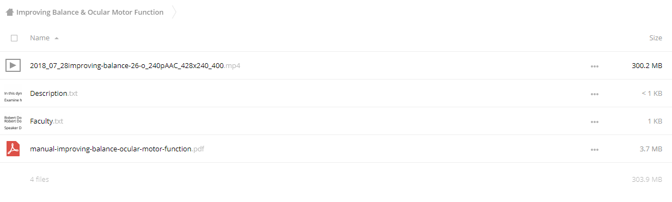672x202 pixels.
Task: Click the Faculty.txt preview thumbnail
Action: point(13,123)
